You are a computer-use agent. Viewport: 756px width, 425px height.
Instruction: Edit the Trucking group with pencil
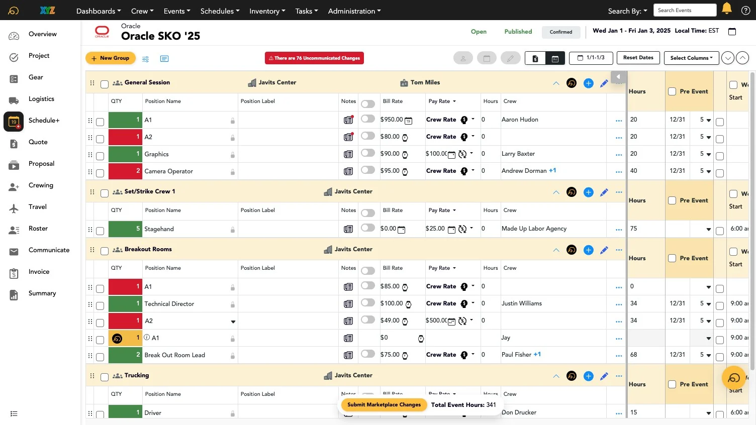pos(604,376)
